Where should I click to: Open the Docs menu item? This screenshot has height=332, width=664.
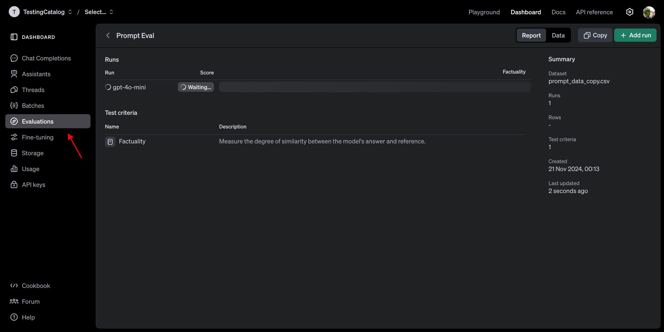558,12
